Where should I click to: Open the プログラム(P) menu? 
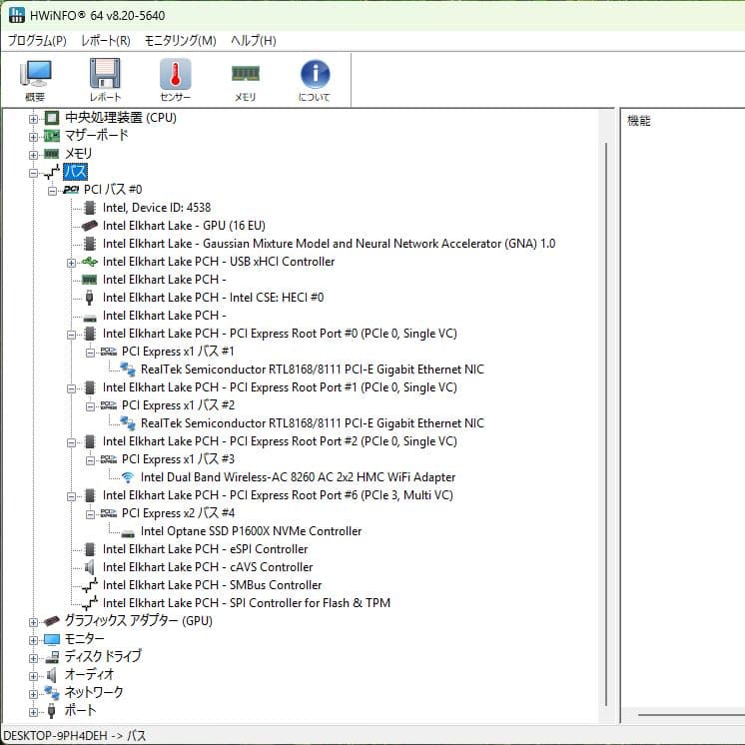coord(37,41)
